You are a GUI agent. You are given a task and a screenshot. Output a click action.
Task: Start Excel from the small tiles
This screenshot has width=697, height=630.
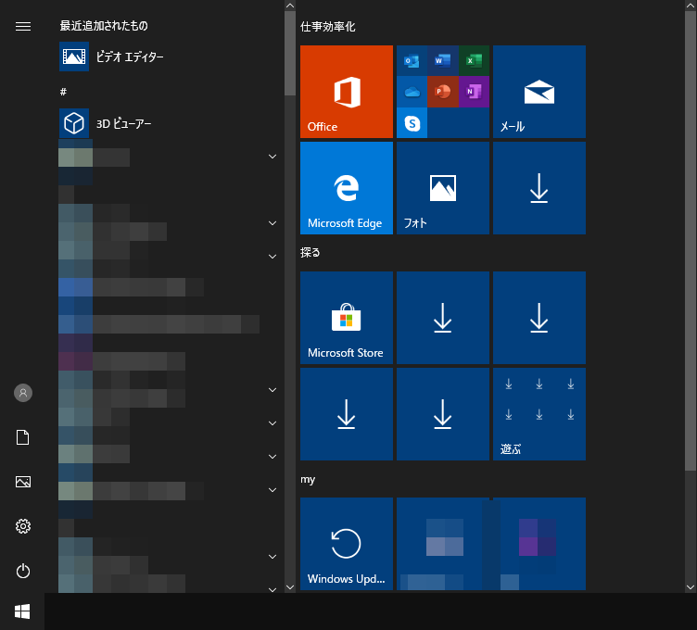[x=474, y=61]
